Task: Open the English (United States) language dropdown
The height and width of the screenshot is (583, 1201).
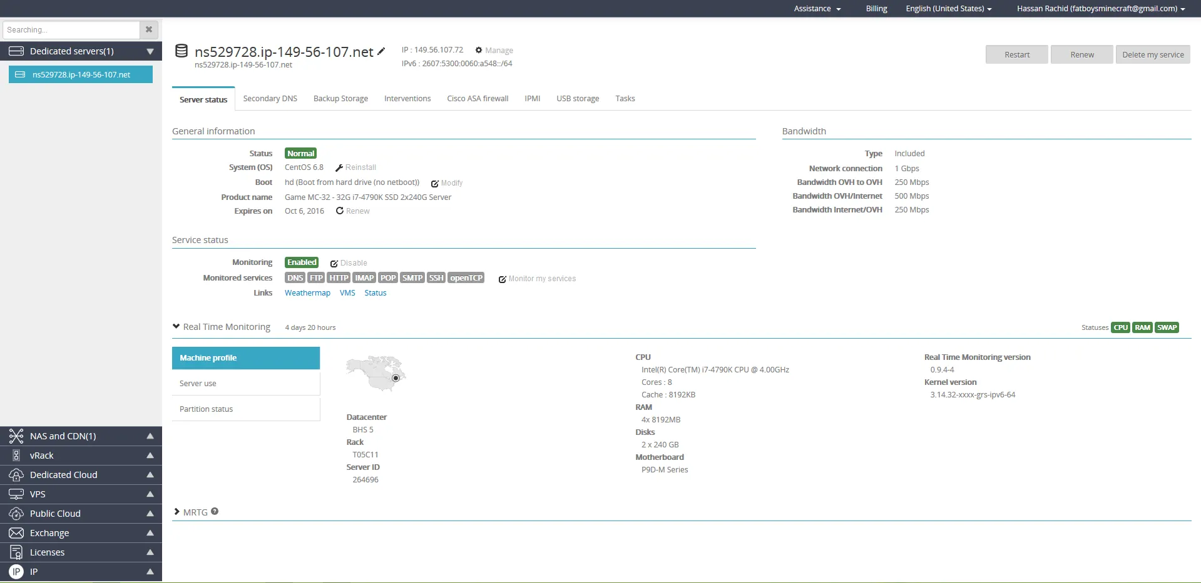Action: [x=948, y=9]
